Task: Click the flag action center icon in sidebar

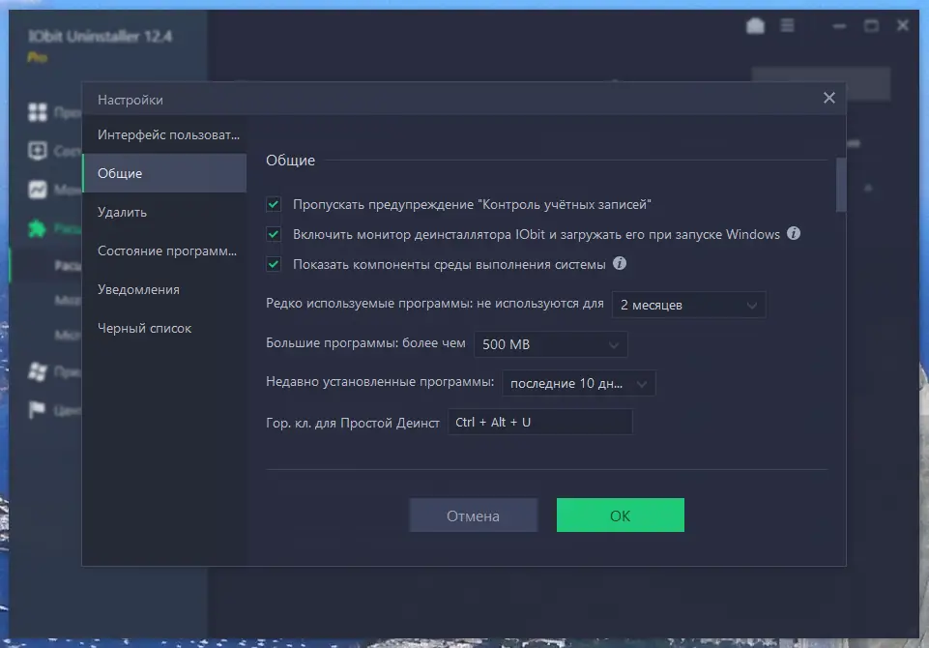Action: click(x=37, y=410)
